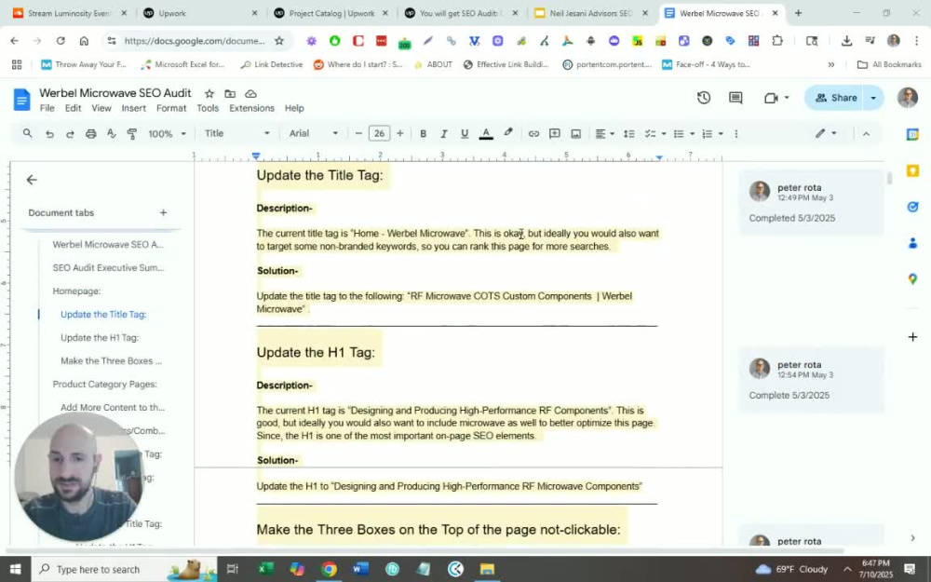Viewport: 931px width, 582px height.
Task: Open the File menu
Action: [47, 108]
